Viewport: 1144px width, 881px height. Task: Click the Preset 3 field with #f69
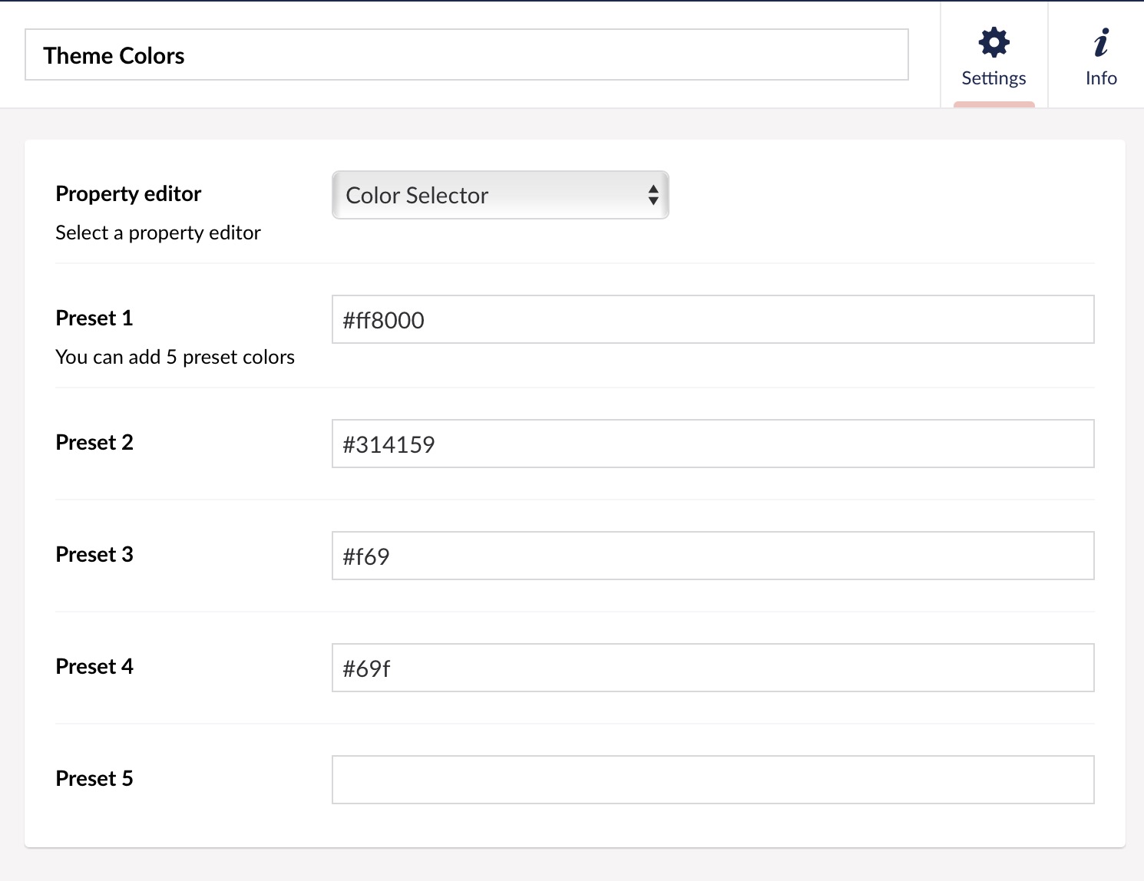713,556
